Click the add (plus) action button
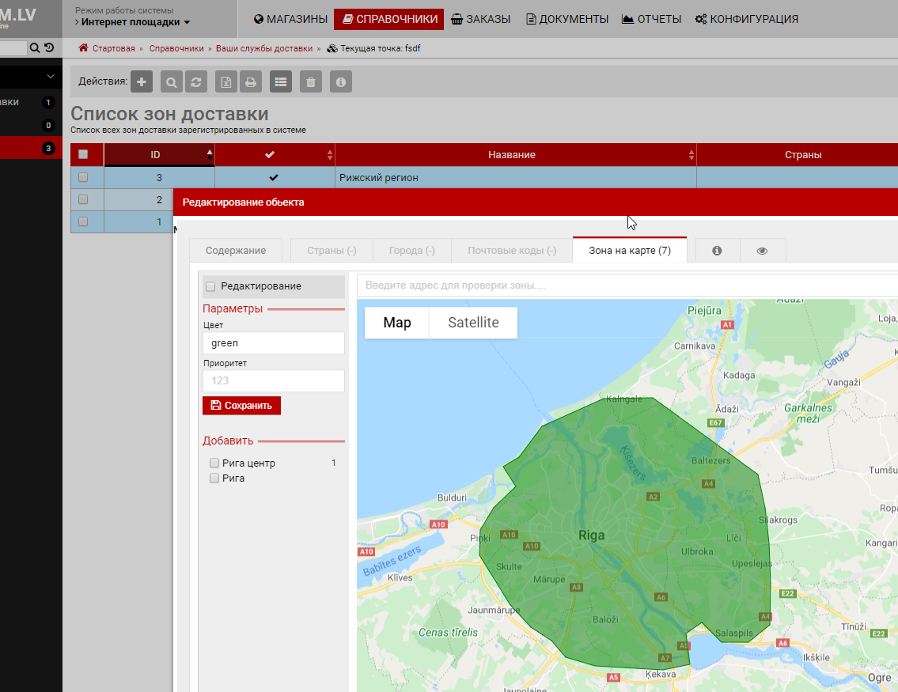This screenshot has height=692, width=898. click(x=142, y=81)
